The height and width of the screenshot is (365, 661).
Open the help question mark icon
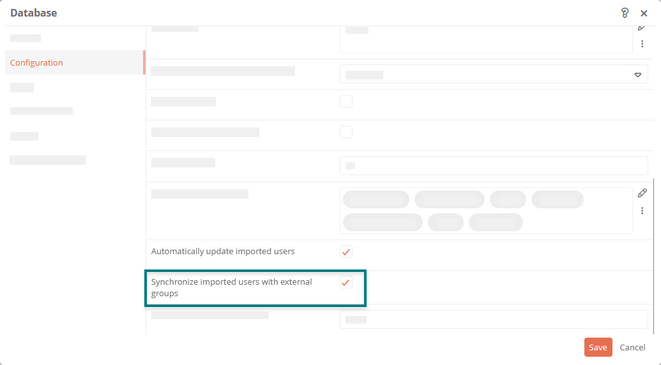click(625, 13)
